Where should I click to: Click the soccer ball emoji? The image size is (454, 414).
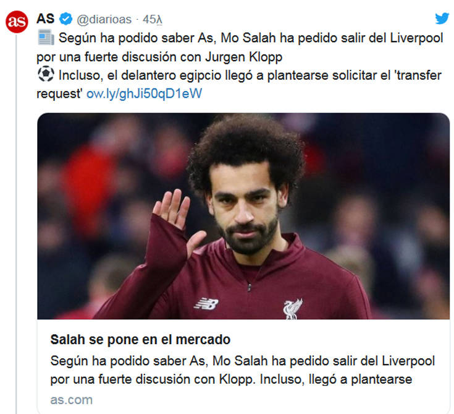46,74
